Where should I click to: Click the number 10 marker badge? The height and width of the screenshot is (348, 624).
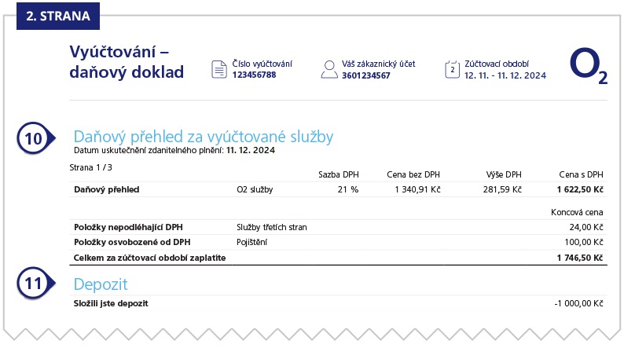click(x=32, y=139)
